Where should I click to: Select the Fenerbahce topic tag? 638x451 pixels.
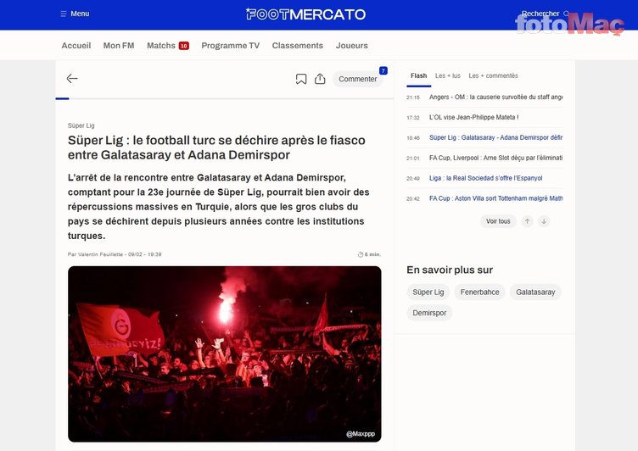(x=480, y=292)
